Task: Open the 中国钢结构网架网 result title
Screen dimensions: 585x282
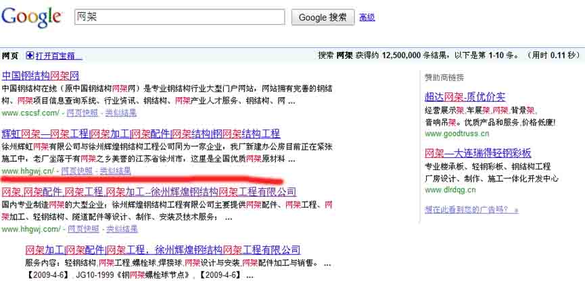Action: tap(41, 76)
